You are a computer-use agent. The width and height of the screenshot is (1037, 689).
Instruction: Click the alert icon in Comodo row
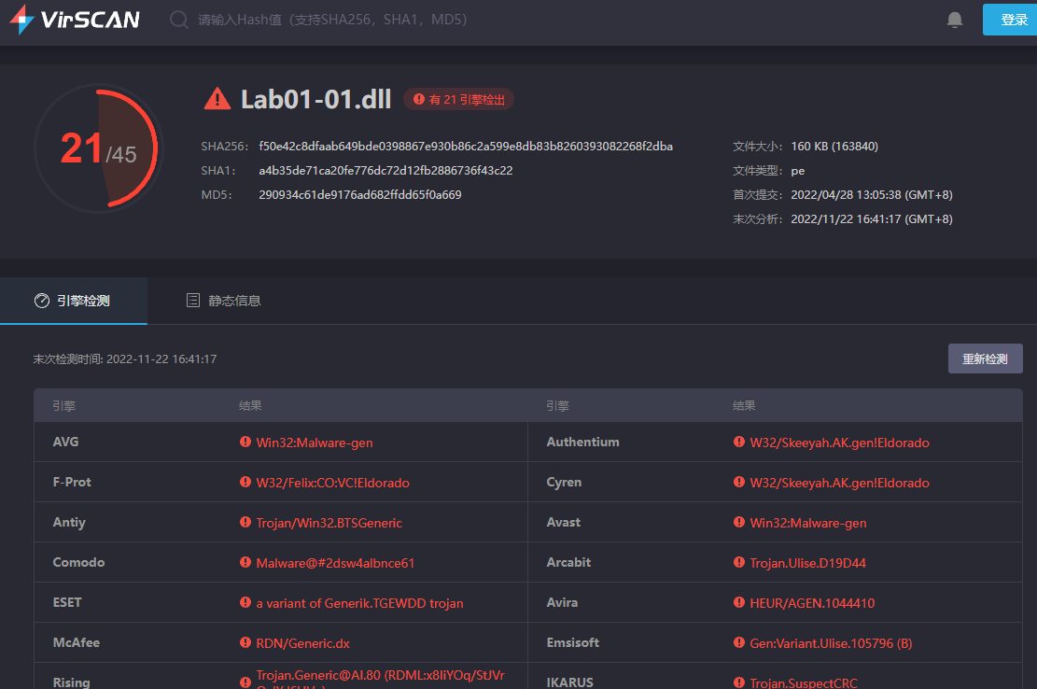tap(245, 562)
